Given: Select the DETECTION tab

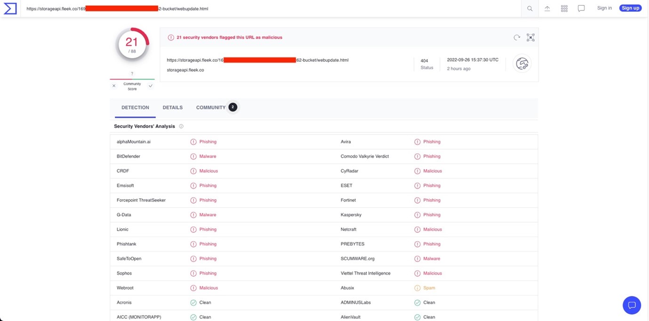Looking at the screenshot, I should click(135, 108).
